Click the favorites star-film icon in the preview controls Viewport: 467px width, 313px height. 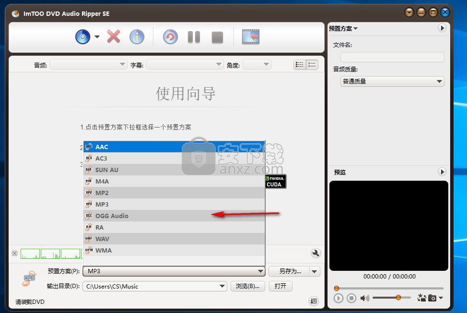(421, 298)
